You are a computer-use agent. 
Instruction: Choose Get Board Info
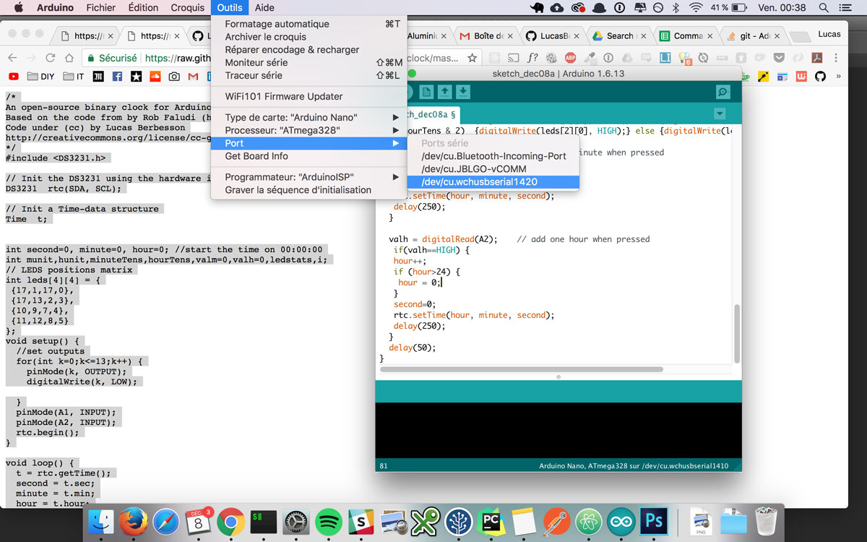pyautogui.click(x=309, y=156)
